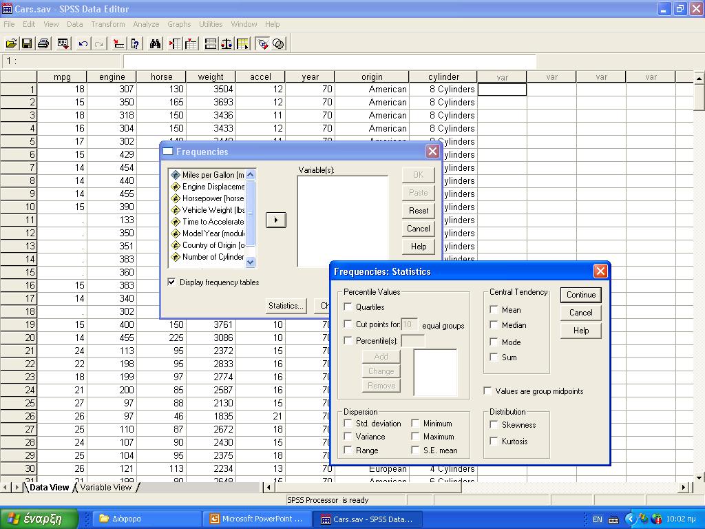Image resolution: width=705 pixels, height=529 pixels.
Task: Click the Insert Variable toolbar icon
Action: (x=191, y=43)
